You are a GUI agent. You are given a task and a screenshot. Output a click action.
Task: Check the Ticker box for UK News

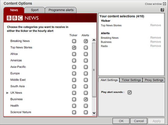[x=74, y=93]
